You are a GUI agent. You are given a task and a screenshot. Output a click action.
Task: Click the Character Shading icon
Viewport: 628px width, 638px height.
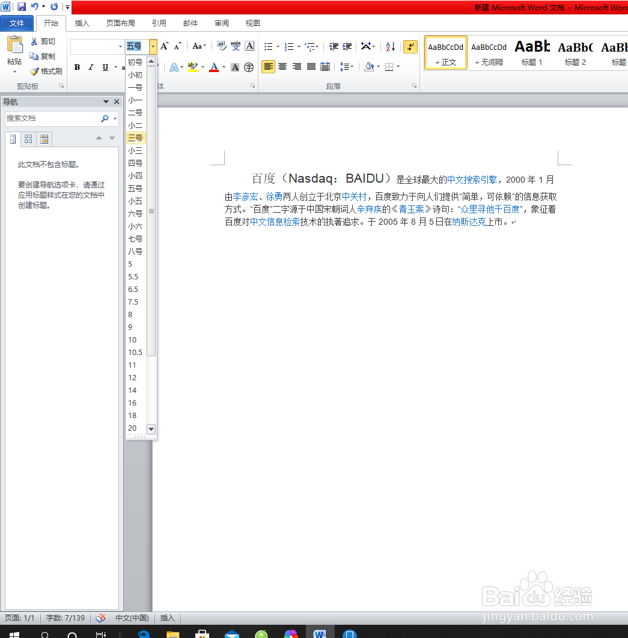235,67
